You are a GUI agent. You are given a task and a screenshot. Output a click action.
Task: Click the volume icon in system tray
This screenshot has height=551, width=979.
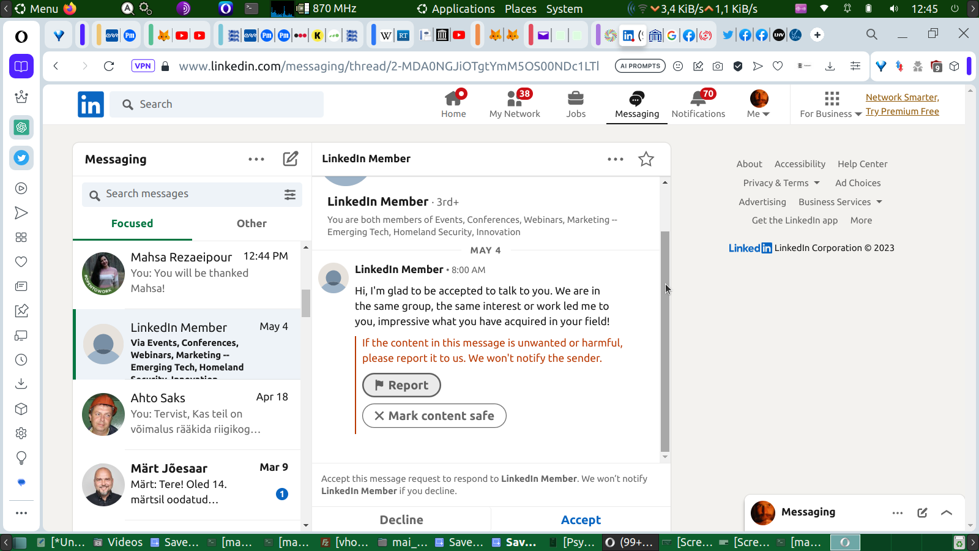[x=894, y=9]
